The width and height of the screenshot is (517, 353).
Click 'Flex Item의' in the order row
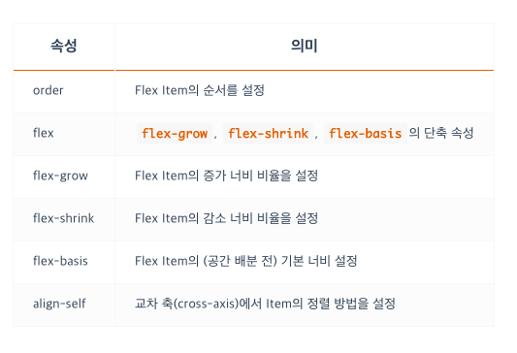tap(167, 90)
